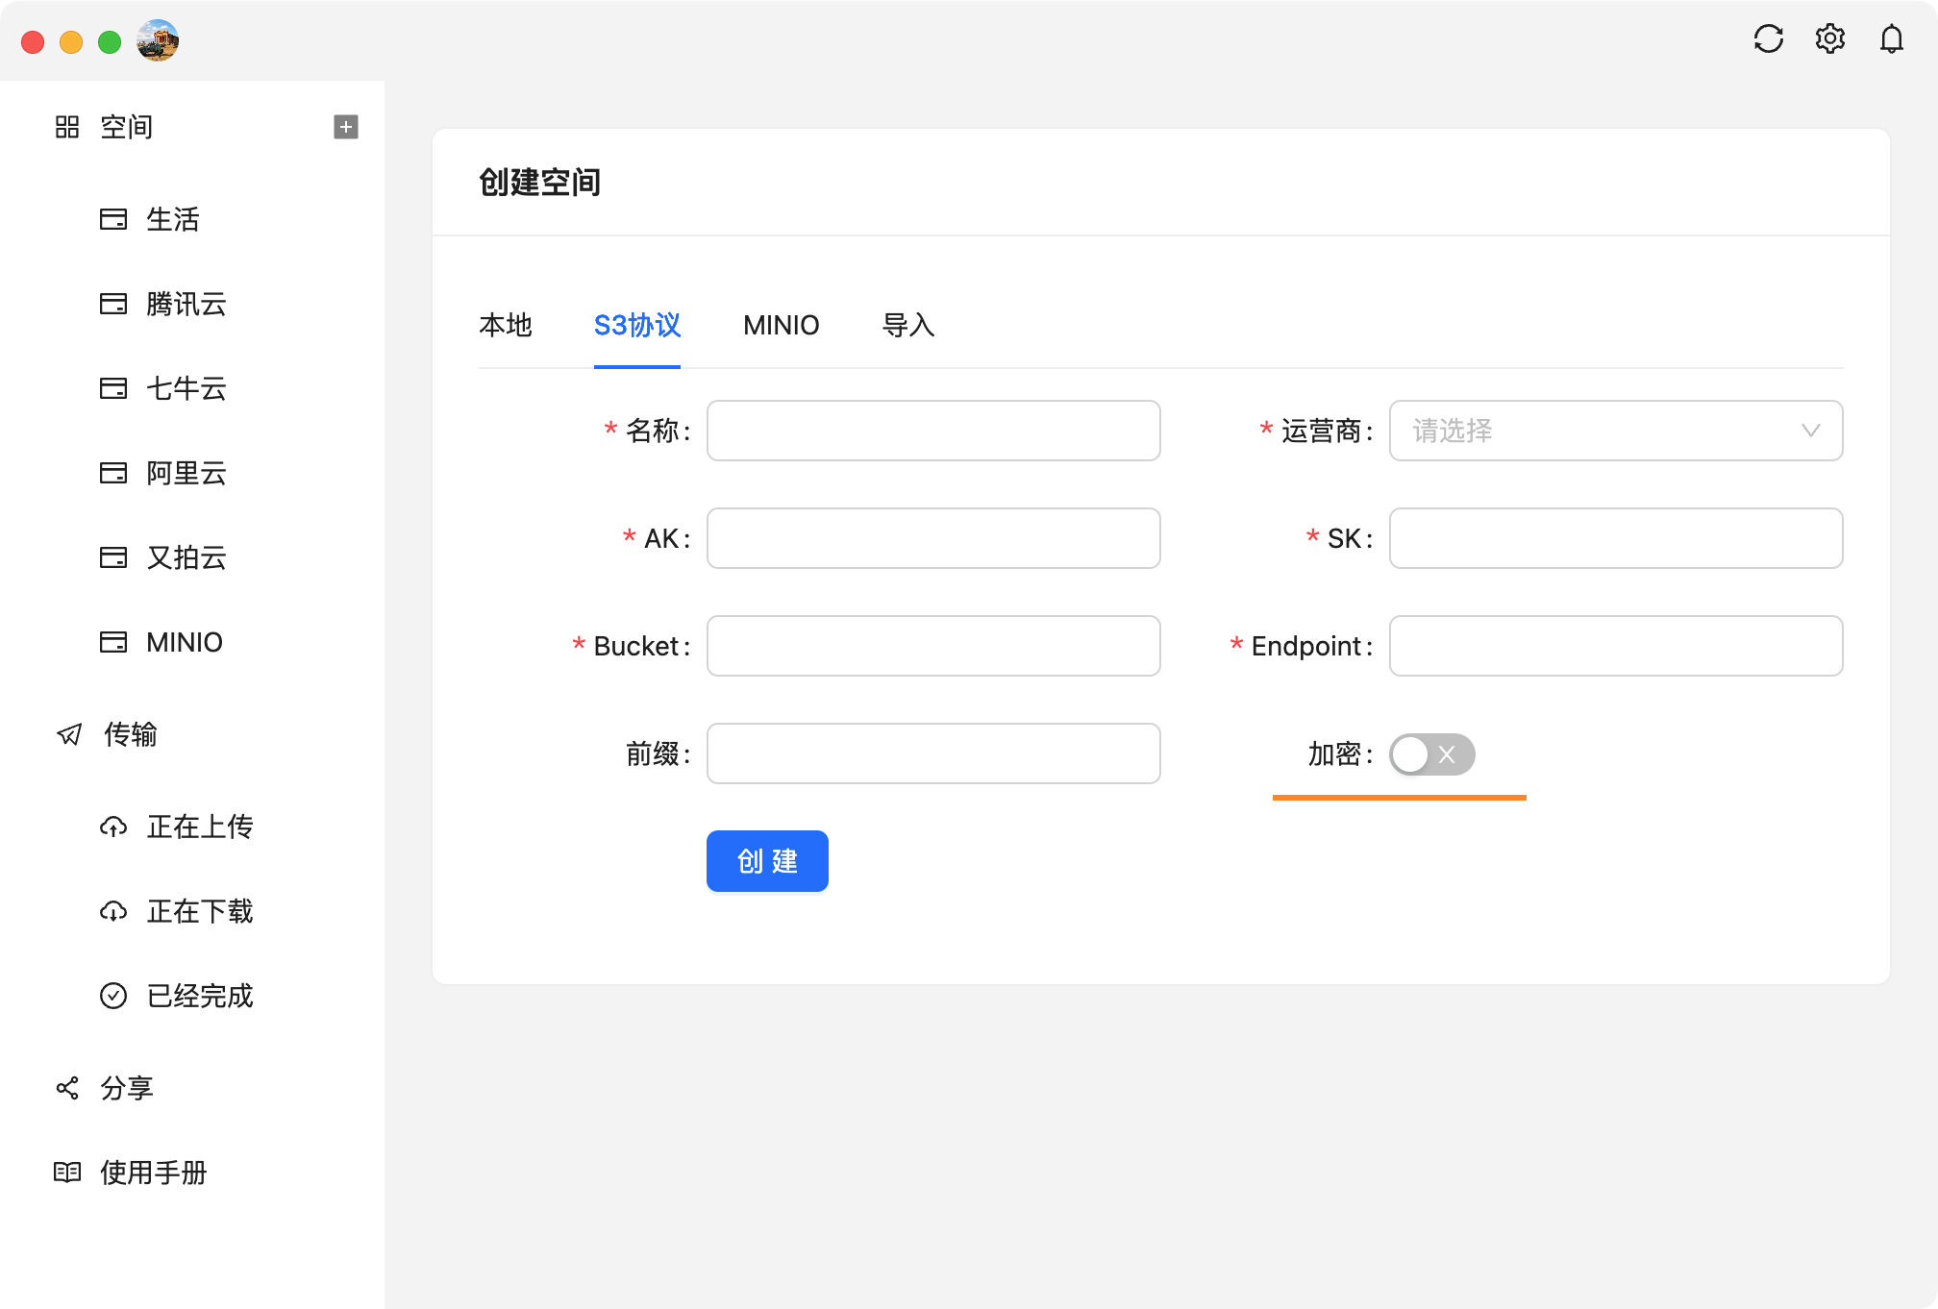Click the 创建 create button
Screen dimensions: 1938x1309
(x=766, y=861)
